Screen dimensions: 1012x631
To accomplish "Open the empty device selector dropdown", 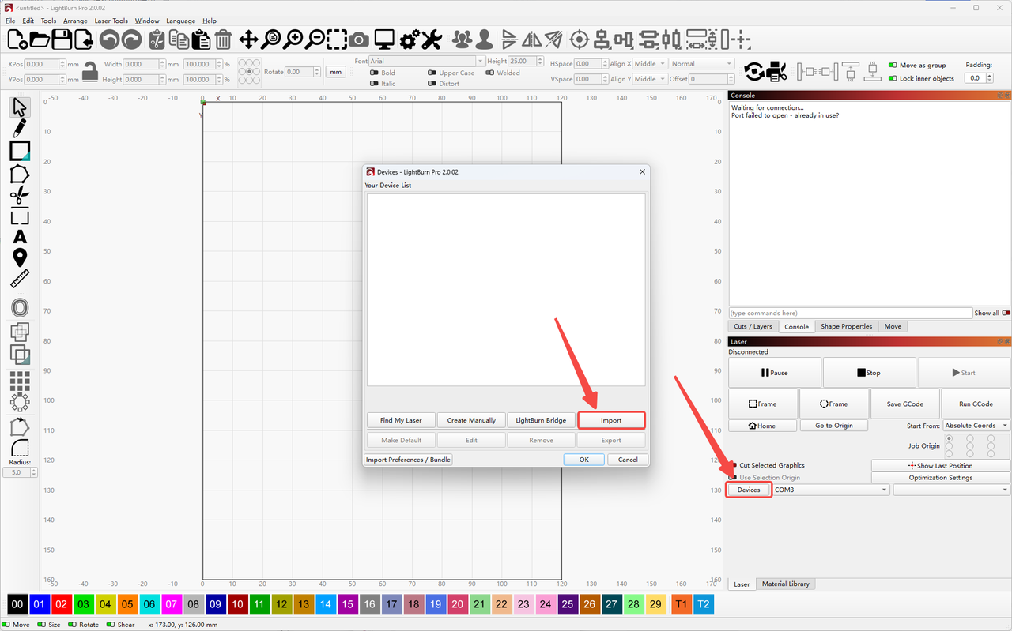I will click(x=952, y=490).
